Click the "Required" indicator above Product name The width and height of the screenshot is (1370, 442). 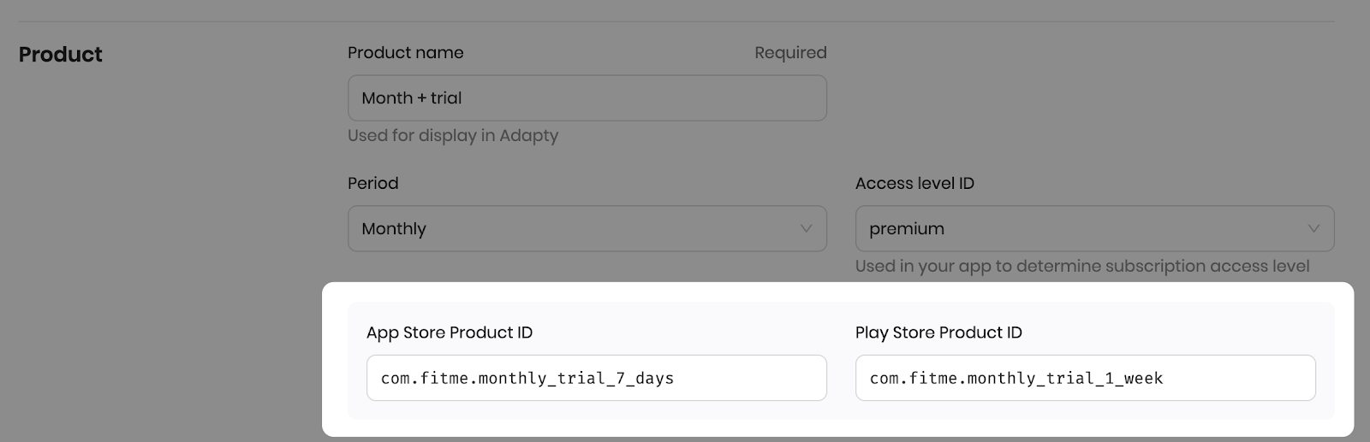(x=790, y=53)
